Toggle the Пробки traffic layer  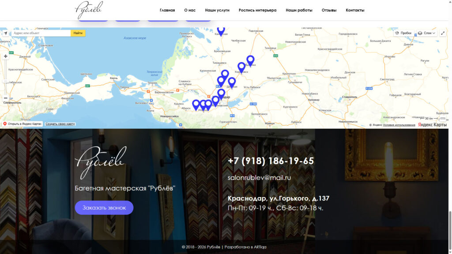[403, 33]
